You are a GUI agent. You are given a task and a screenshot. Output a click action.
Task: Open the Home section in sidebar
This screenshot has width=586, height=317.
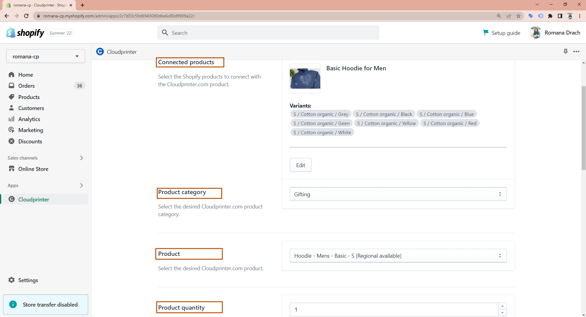click(x=26, y=75)
